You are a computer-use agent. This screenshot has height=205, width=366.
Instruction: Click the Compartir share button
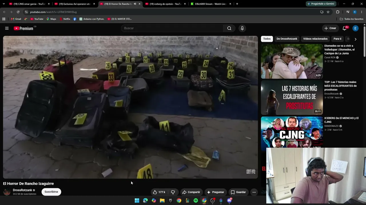(191, 192)
